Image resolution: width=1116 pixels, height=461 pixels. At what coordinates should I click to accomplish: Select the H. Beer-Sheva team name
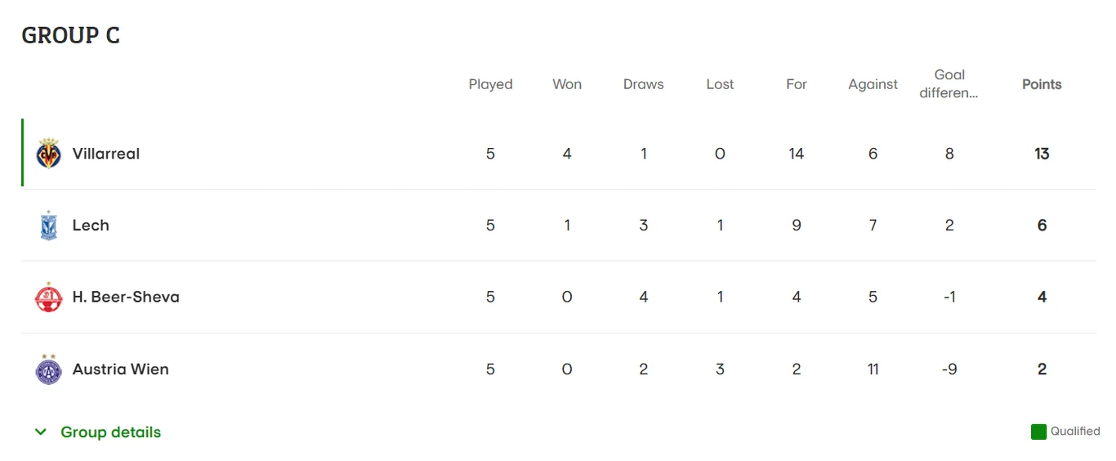[126, 297]
